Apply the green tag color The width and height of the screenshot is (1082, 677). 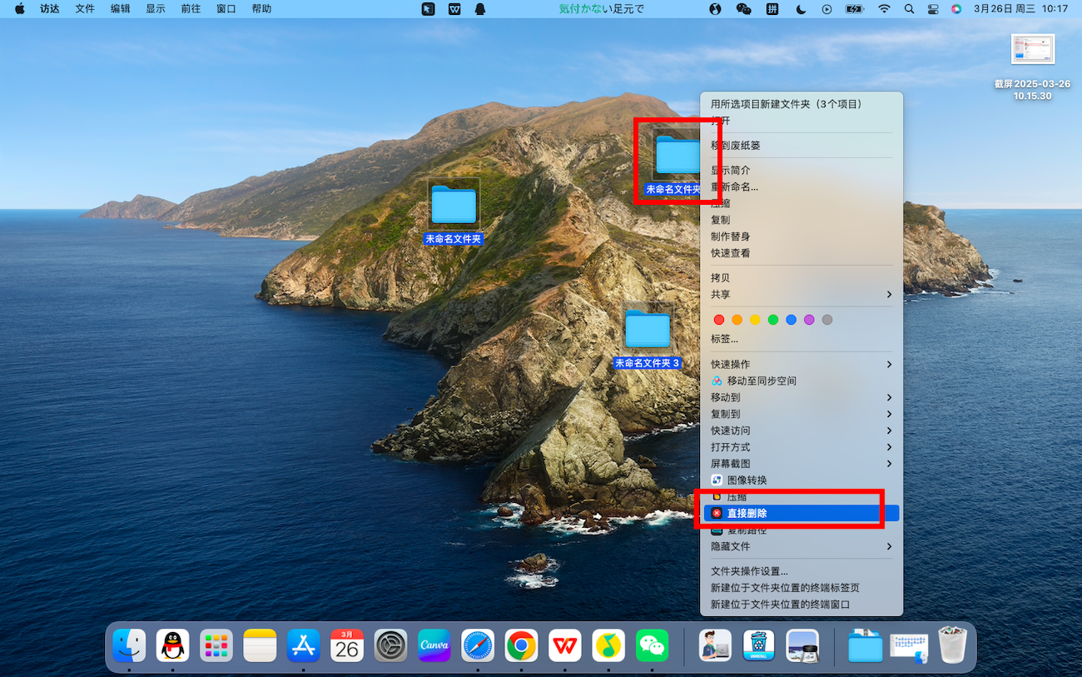click(773, 320)
